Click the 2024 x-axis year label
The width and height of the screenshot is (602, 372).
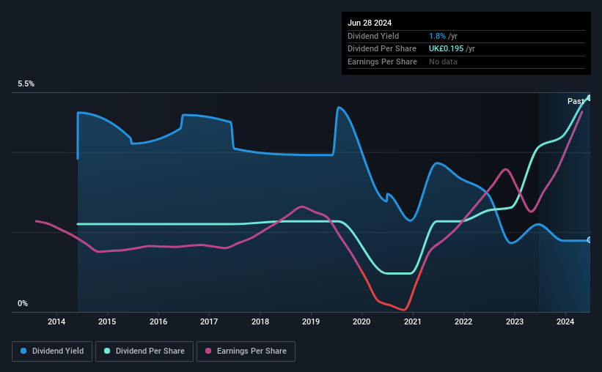565,321
